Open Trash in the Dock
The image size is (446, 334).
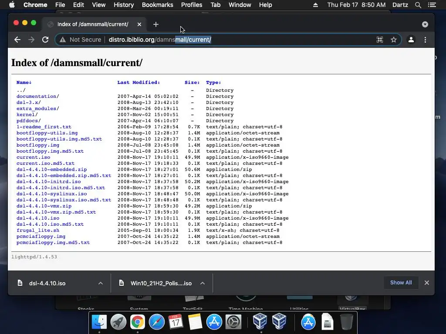pyautogui.click(x=346, y=322)
